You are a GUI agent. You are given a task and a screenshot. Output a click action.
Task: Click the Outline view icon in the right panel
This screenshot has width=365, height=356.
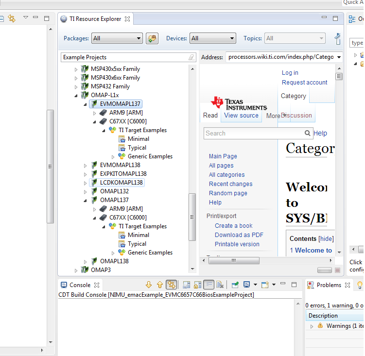(352, 19)
